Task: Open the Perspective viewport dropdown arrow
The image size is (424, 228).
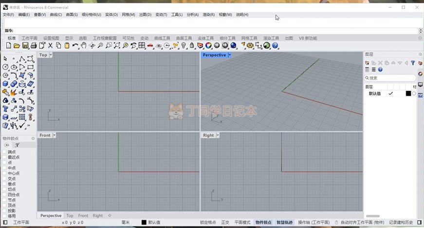Action: coord(230,55)
